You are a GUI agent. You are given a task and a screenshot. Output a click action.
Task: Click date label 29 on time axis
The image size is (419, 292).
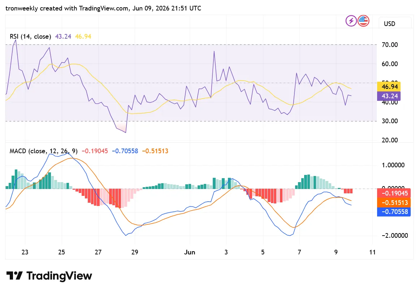[x=135, y=252]
